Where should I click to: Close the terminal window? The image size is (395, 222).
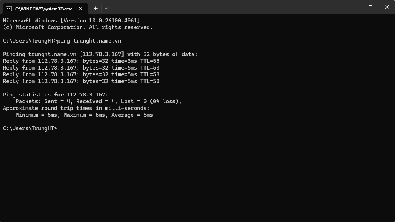tap(387, 7)
